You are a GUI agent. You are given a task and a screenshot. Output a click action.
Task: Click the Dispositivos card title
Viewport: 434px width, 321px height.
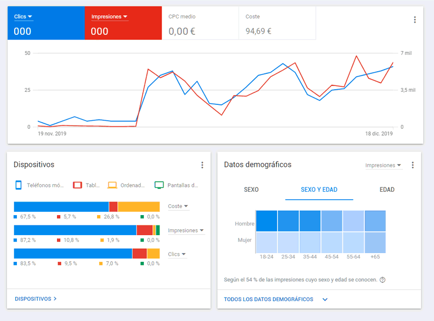tap(34, 165)
